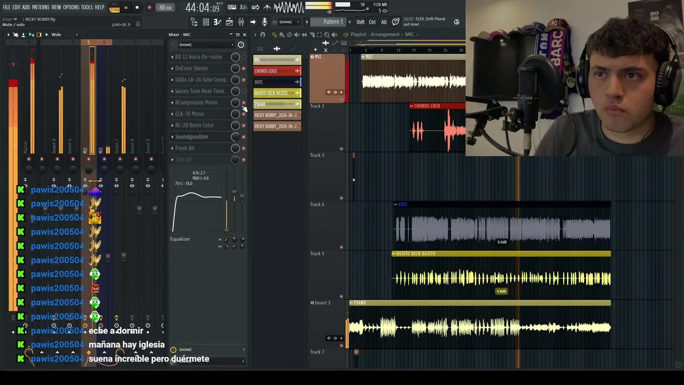Open the OPTIONS menu
684x385 pixels.
(x=71, y=7)
